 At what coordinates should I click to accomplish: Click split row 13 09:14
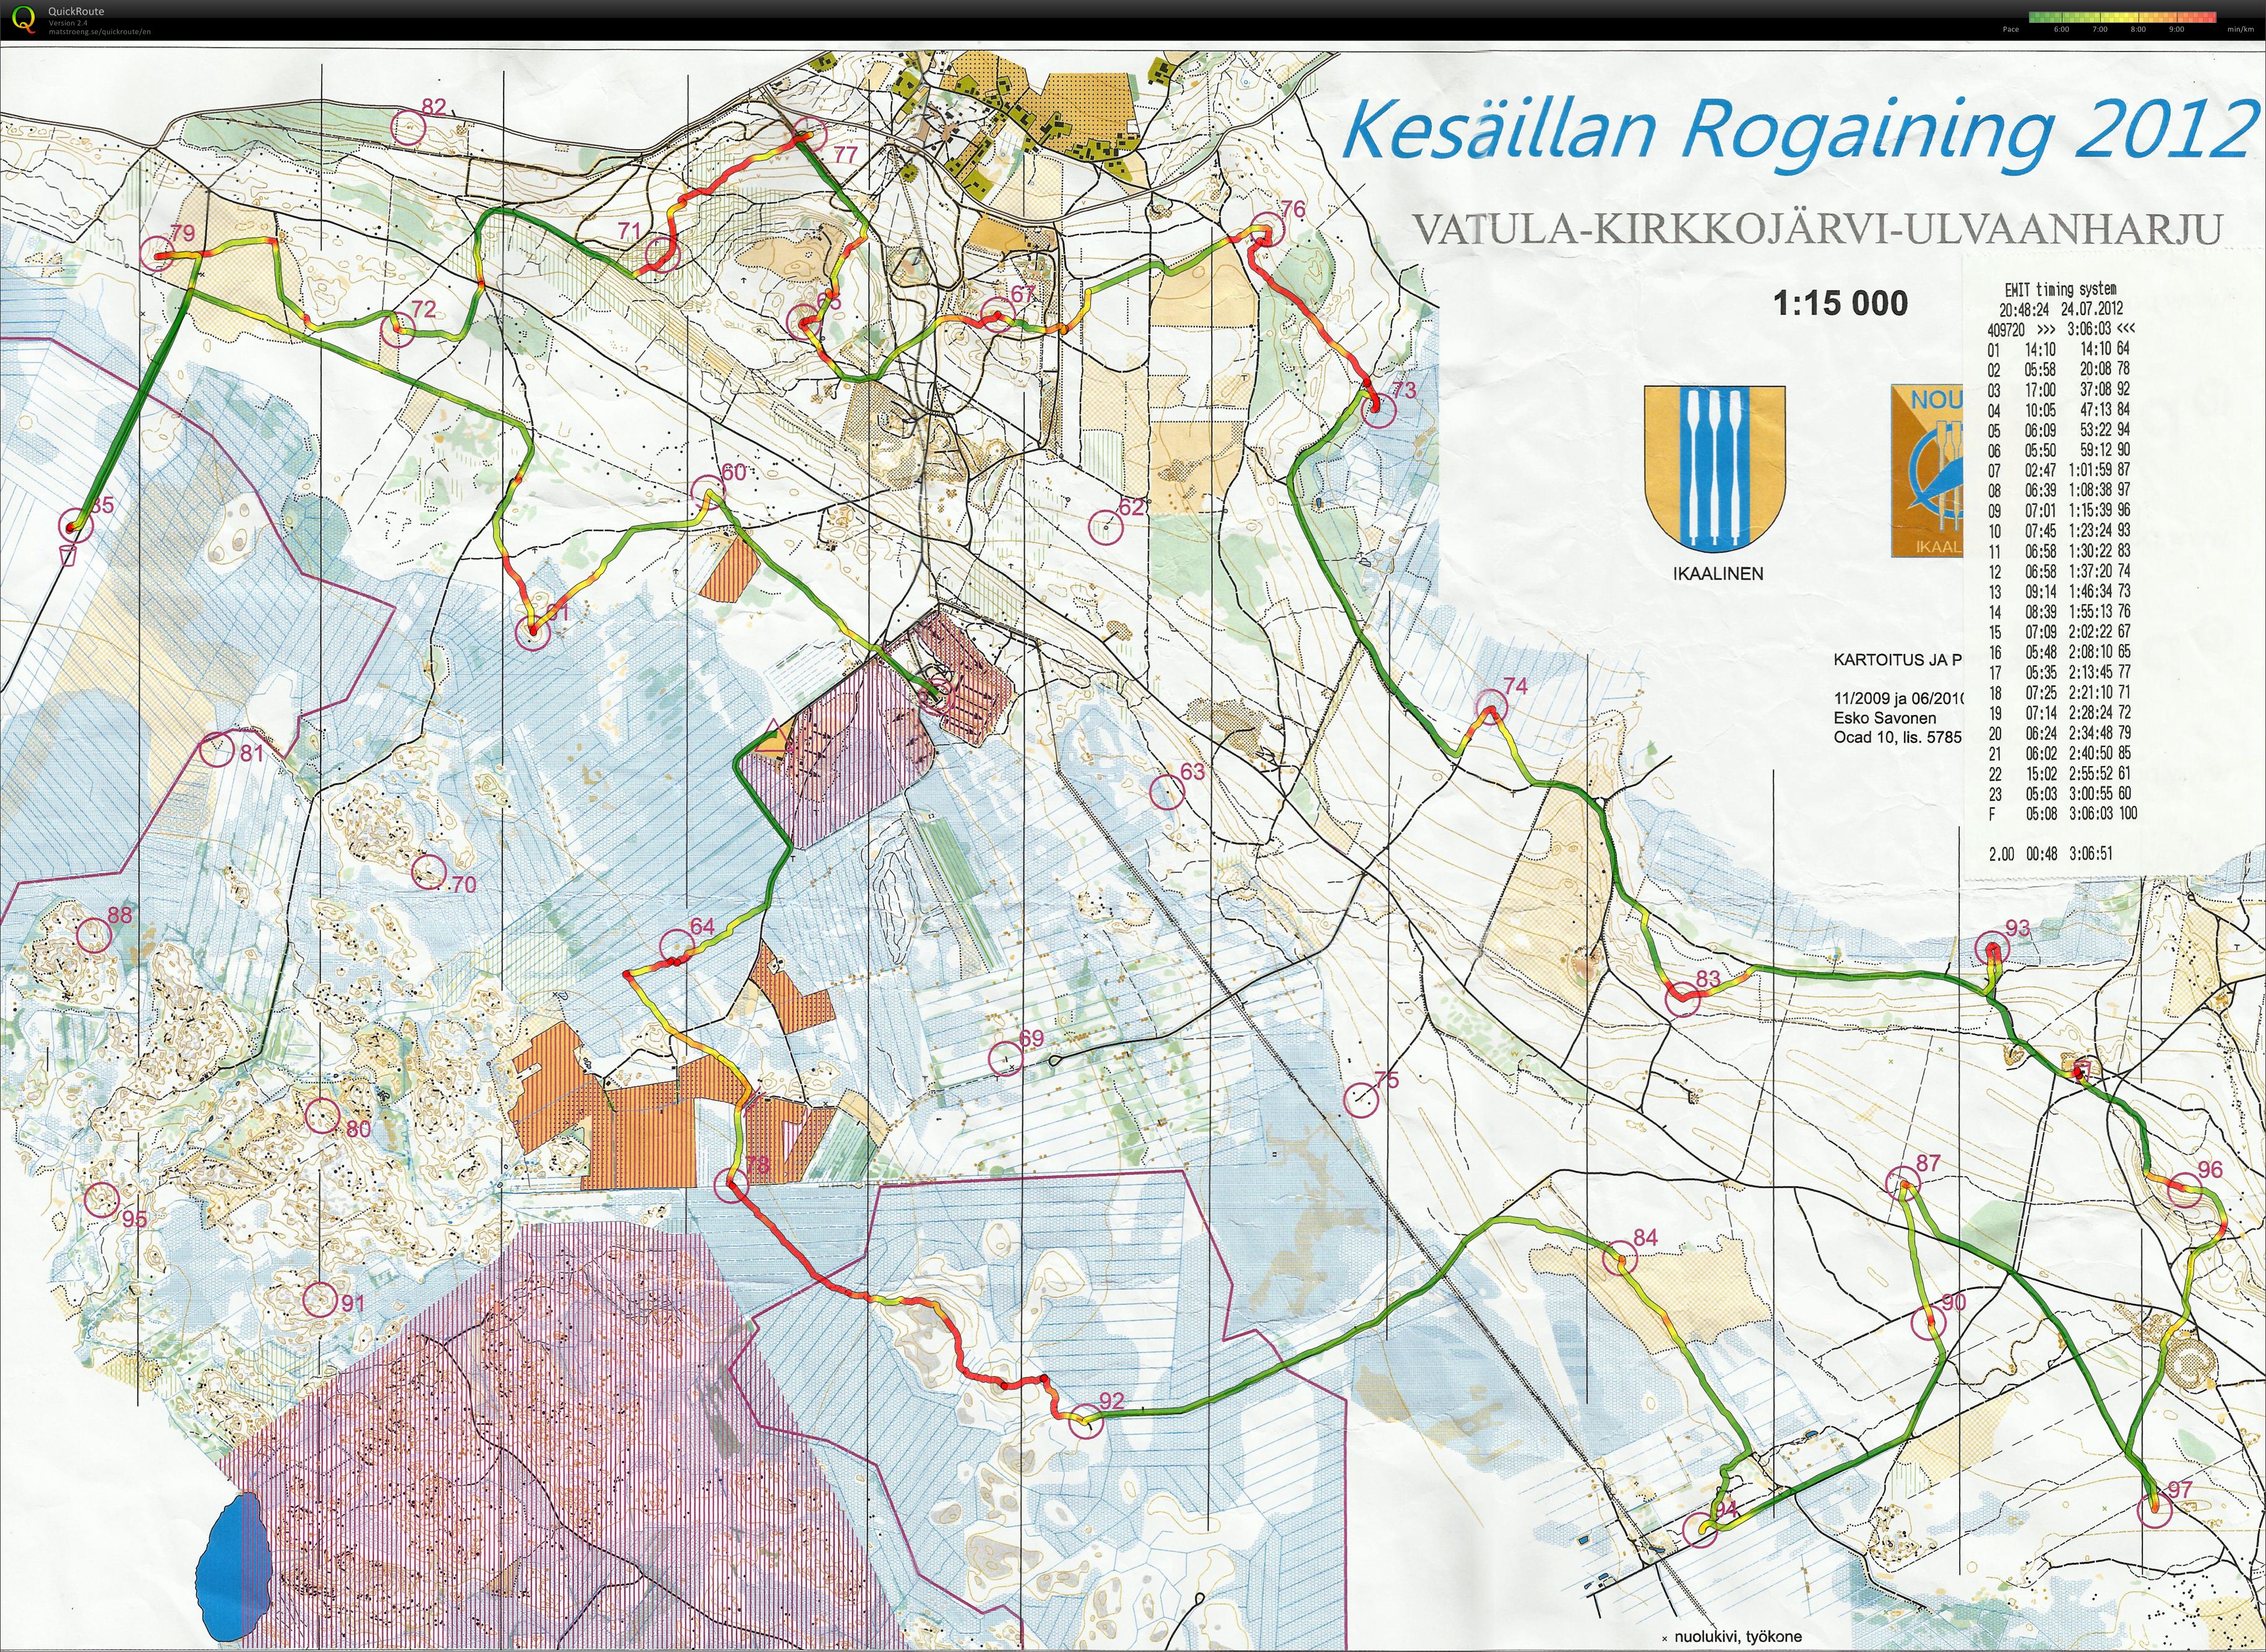[2059, 591]
